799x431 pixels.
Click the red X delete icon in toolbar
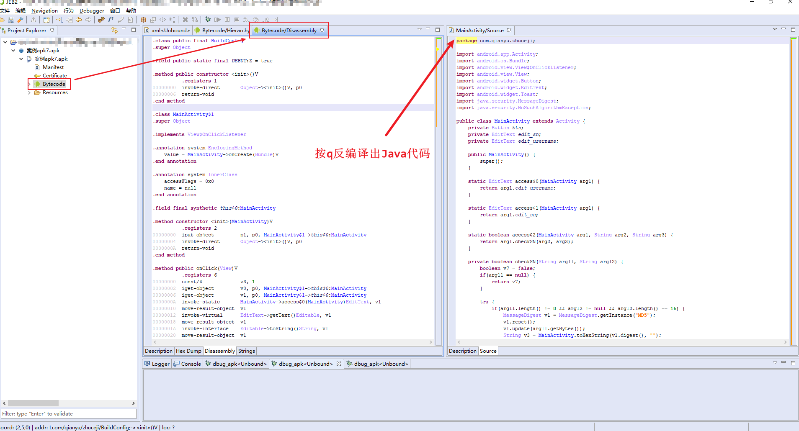185,20
